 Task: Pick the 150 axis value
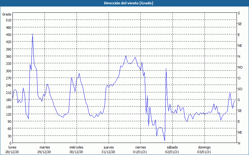point(9,107)
